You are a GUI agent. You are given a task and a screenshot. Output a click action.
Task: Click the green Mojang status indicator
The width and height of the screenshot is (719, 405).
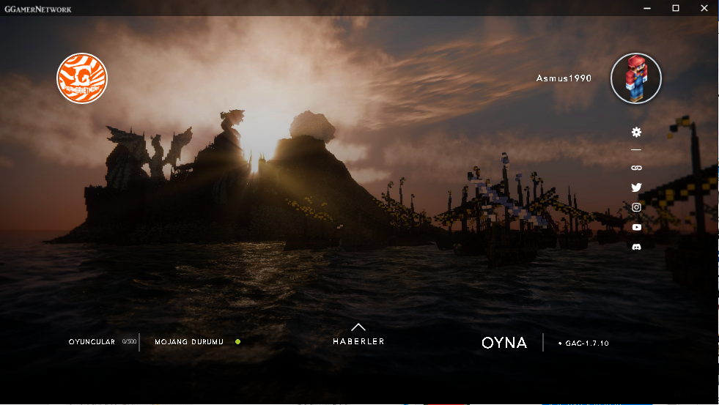pos(238,342)
